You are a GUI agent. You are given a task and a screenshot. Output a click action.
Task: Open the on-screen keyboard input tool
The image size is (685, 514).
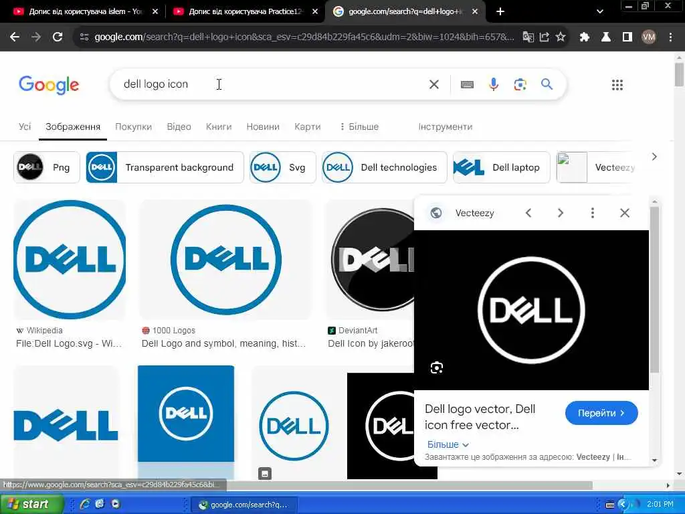tap(467, 84)
